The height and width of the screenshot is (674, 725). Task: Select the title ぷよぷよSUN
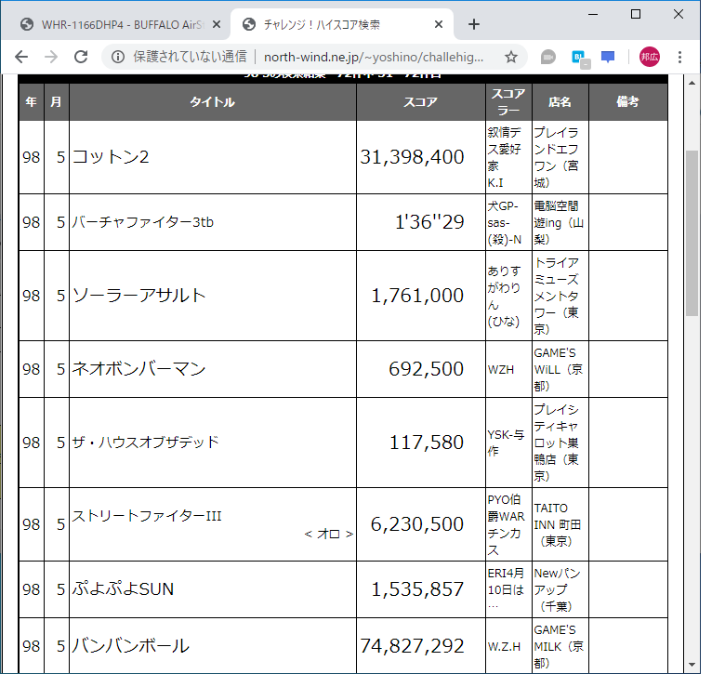(x=123, y=588)
